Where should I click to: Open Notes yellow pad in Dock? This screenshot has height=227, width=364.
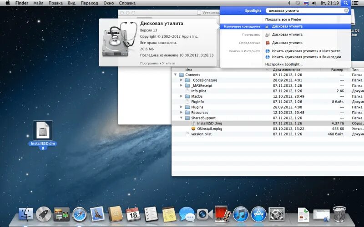click(x=169, y=214)
